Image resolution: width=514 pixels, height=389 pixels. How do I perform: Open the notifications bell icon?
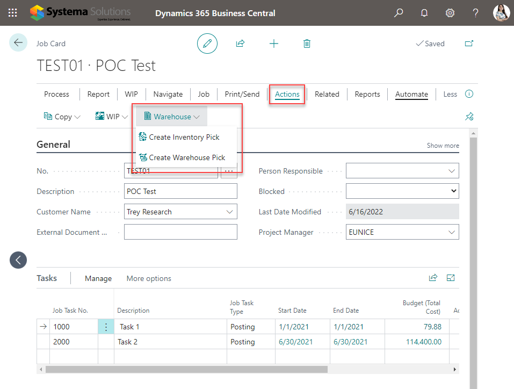click(424, 13)
